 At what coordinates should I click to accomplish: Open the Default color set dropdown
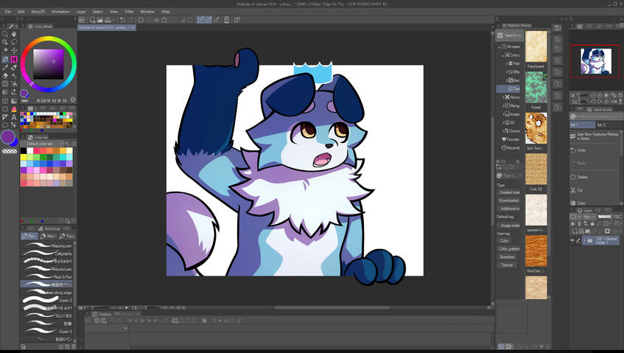pyautogui.click(x=43, y=144)
